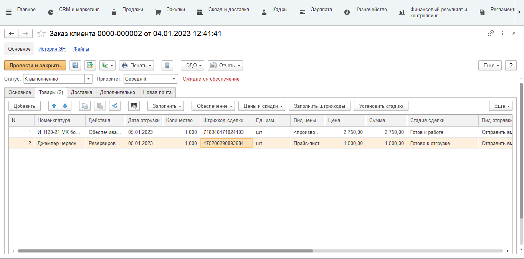Switch to the Доставка tab
This screenshot has height=259, width=524.
[x=81, y=92]
